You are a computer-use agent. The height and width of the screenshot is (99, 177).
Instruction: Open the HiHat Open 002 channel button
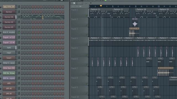point(9,68)
